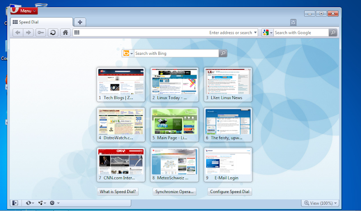
Task: Click the Speed Dial grid icon in address bar
Action: pyautogui.click(x=77, y=32)
